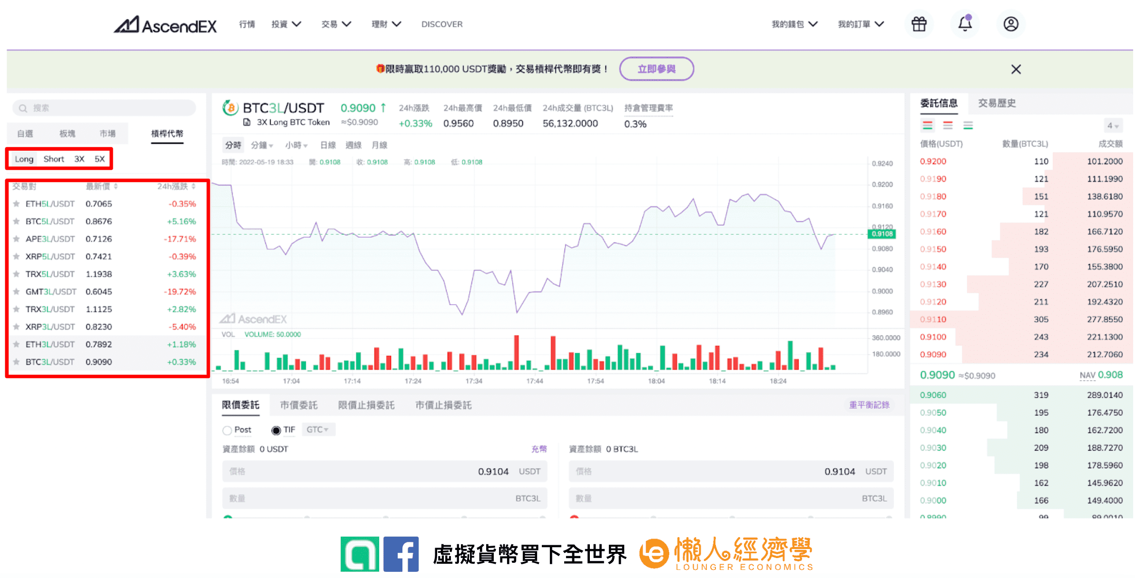Viewport: 1135px width, 578px height.
Task: Focus the buy price field showing 0.9104
Action: [x=384, y=472]
